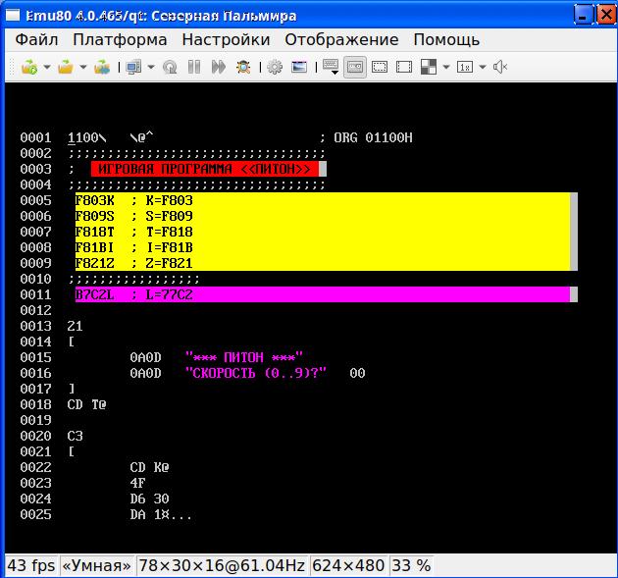Toggle fast-forward emulation speed

(x=218, y=67)
